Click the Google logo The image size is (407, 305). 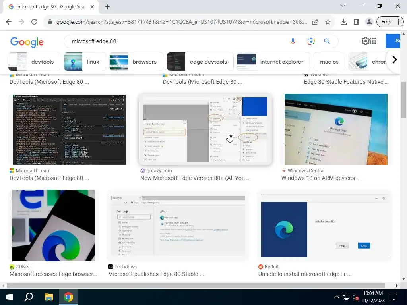coord(27,42)
